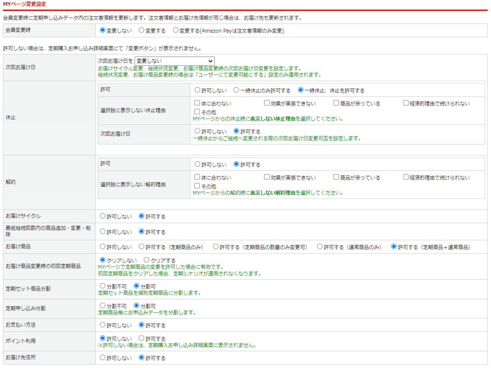Viewport: 491px width, 368px height.
Task: Set 休止 次回お届け日 to '許可しない'
Action: (198, 131)
